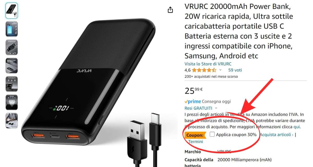Open the Visita lo Store di VRURC link
The image size is (313, 167).
[208, 64]
